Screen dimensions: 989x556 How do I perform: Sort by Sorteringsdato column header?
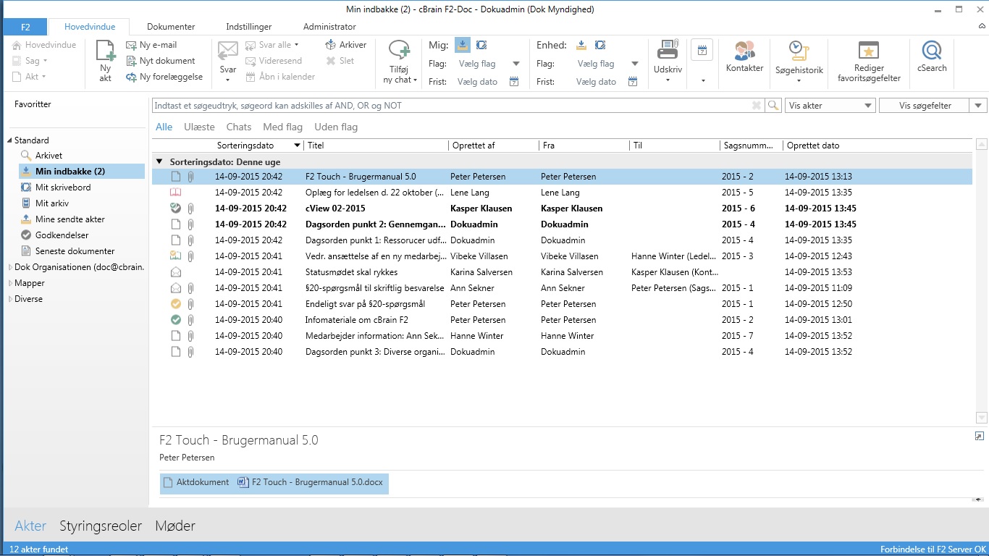(x=245, y=146)
